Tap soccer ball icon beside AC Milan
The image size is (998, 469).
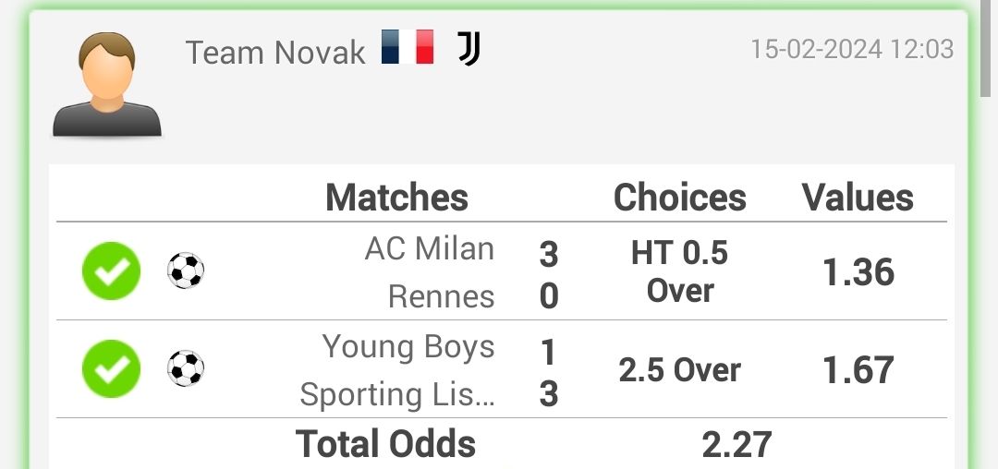pyautogui.click(x=186, y=271)
